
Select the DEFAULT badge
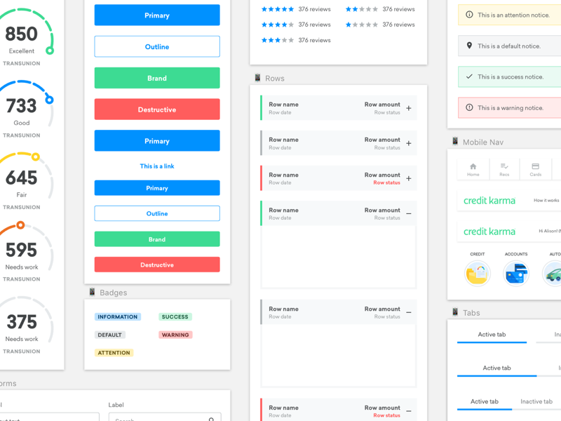tap(110, 335)
